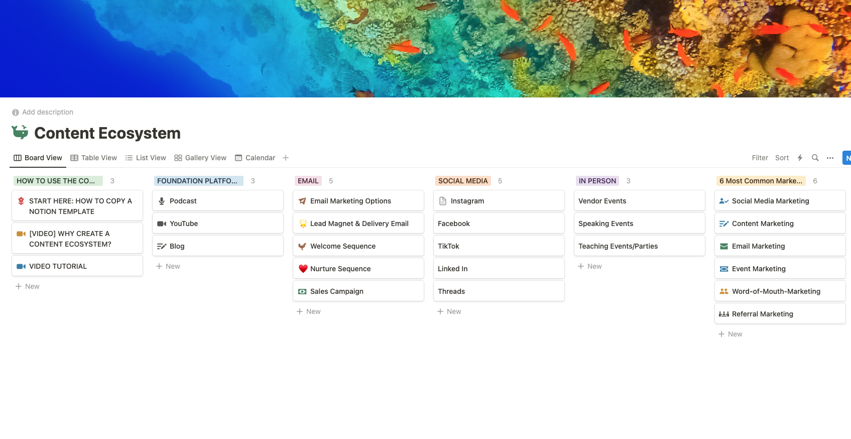
Task: Switch to the Calendar tab
Action: [x=255, y=158]
